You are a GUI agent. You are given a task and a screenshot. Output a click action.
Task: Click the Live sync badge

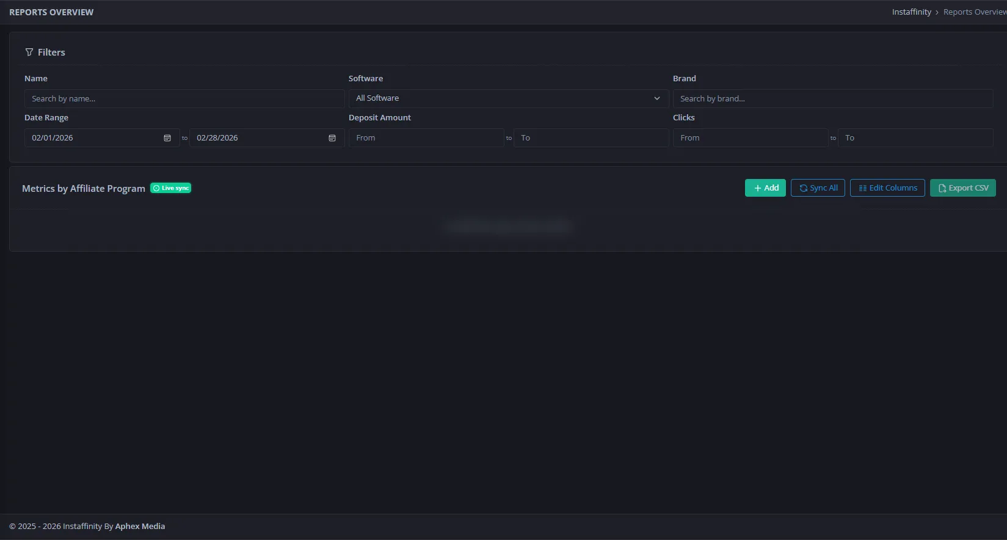pyautogui.click(x=171, y=188)
